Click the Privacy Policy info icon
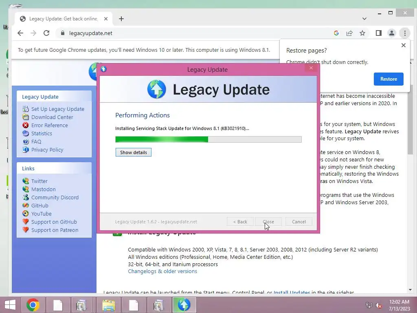 pos(26,150)
